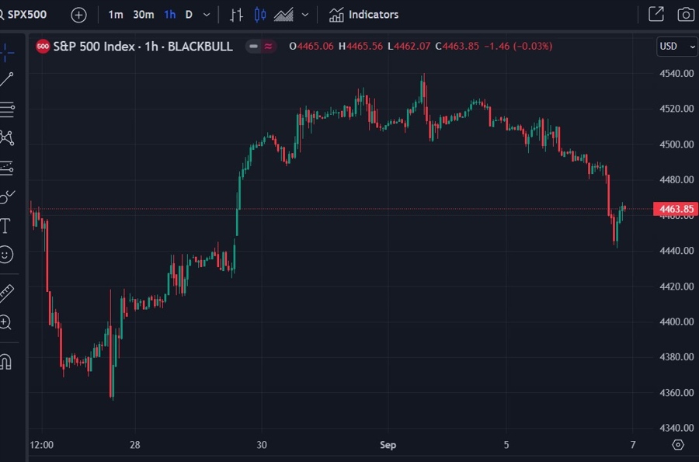Take a snapshot with camera icon
This screenshot has width=699, height=462.
click(x=686, y=15)
